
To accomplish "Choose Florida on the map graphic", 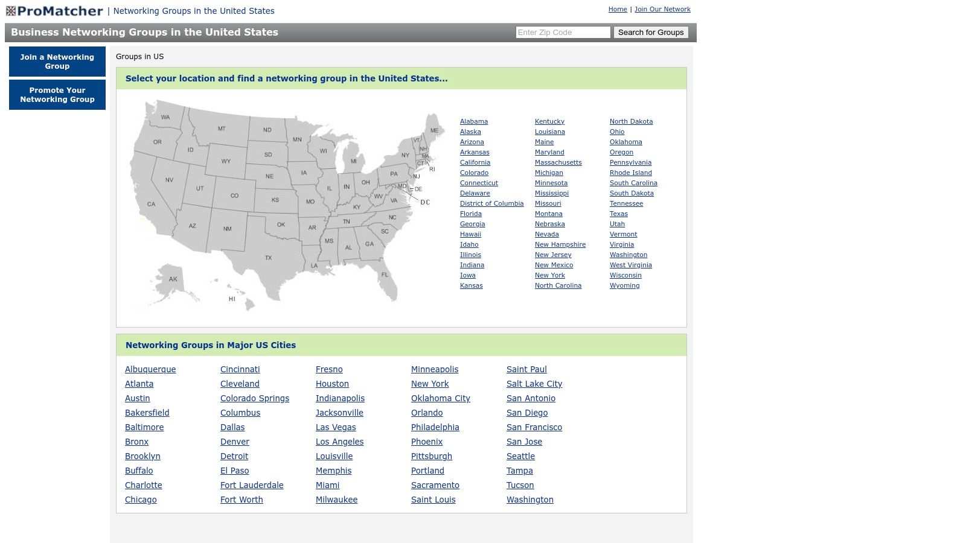I will [385, 275].
